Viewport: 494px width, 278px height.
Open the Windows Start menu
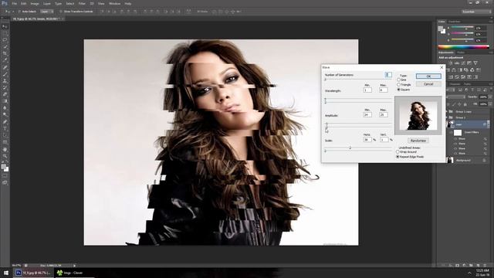[6, 273]
